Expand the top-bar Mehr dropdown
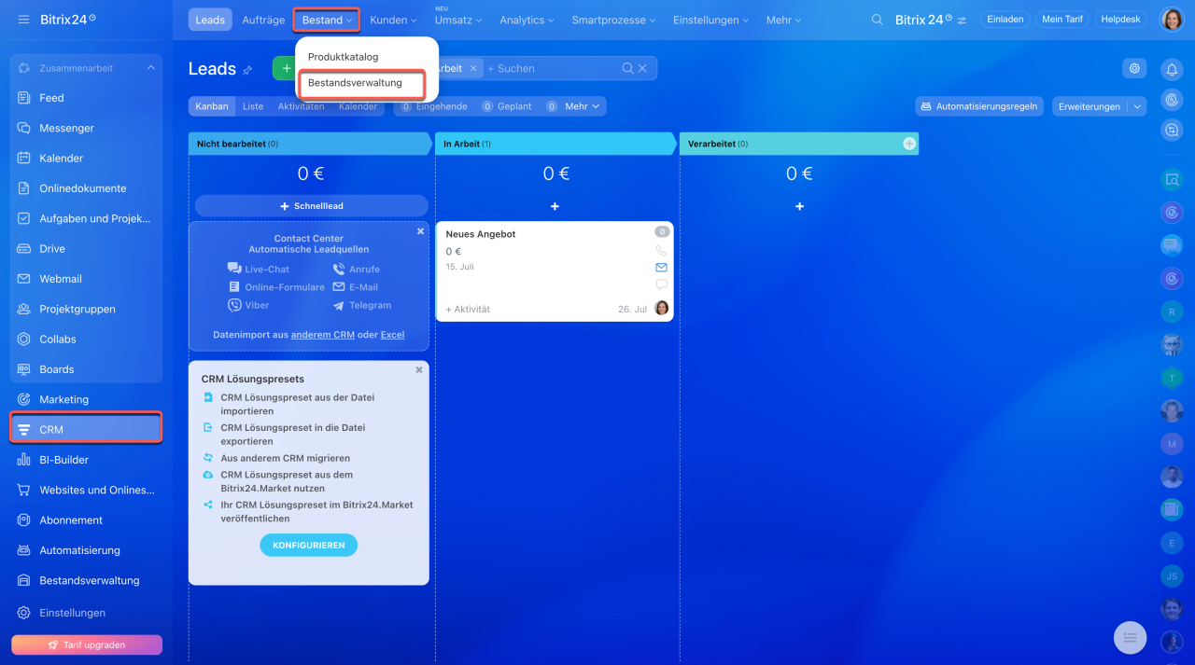Image resolution: width=1195 pixels, height=665 pixels. point(784,20)
